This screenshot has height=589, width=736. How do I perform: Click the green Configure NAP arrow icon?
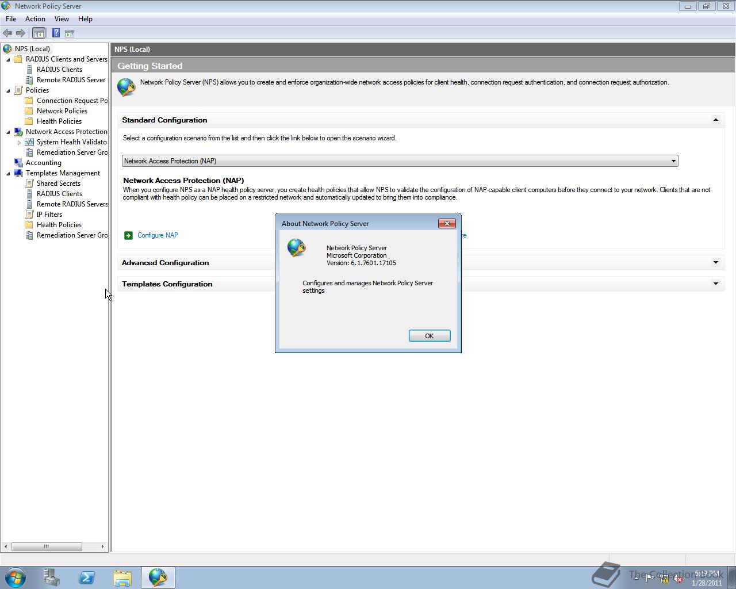[128, 235]
